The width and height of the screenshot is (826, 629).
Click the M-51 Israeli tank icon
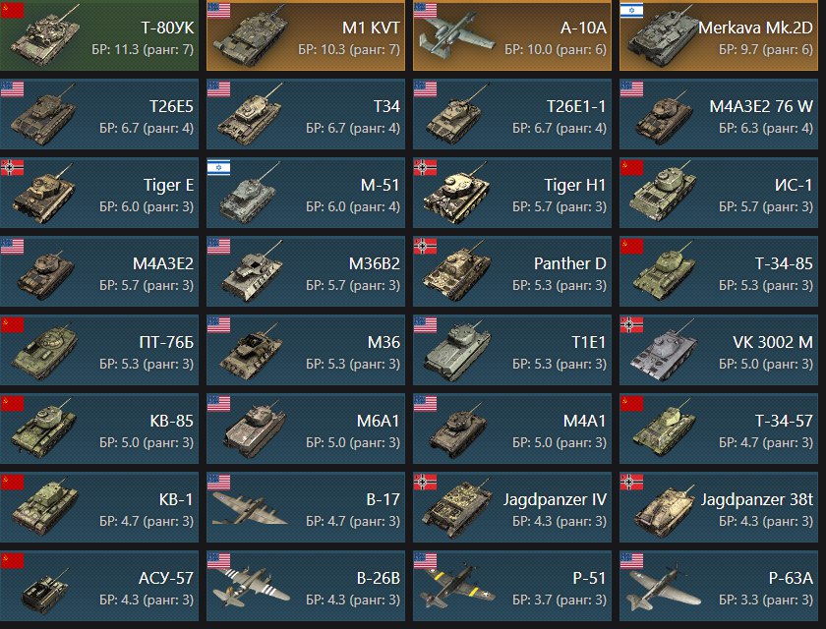(250, 194)
